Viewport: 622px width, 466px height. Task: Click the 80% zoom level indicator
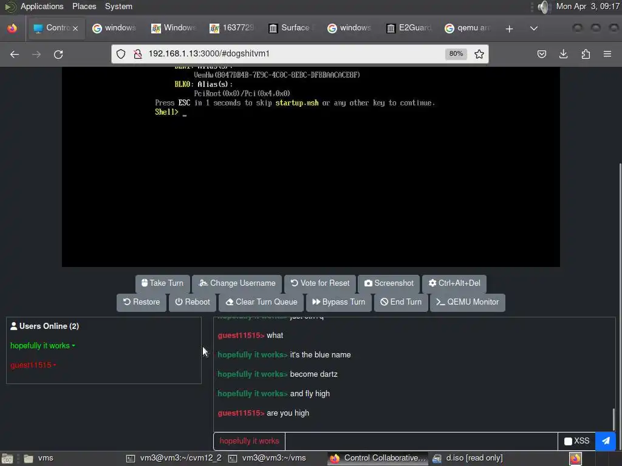[456, 54]
